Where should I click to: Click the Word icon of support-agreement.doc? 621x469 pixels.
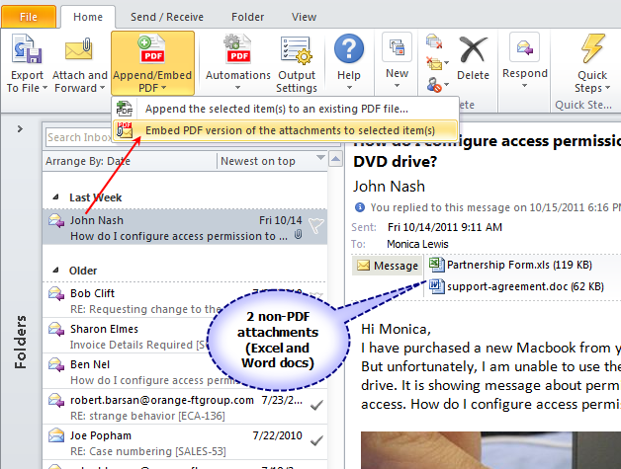coord(436,286)
